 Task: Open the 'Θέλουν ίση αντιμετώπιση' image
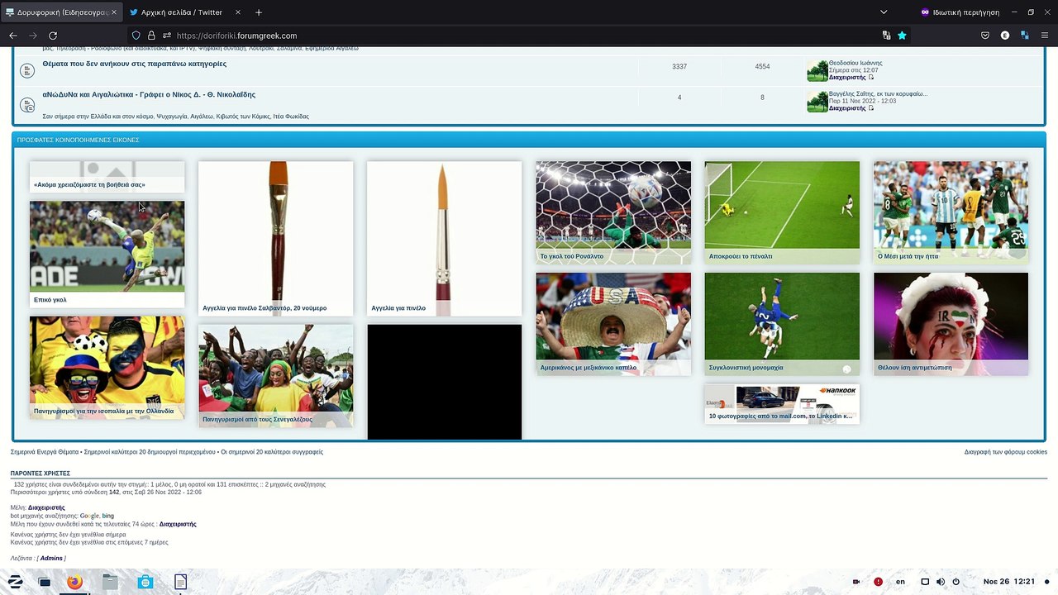951,324
